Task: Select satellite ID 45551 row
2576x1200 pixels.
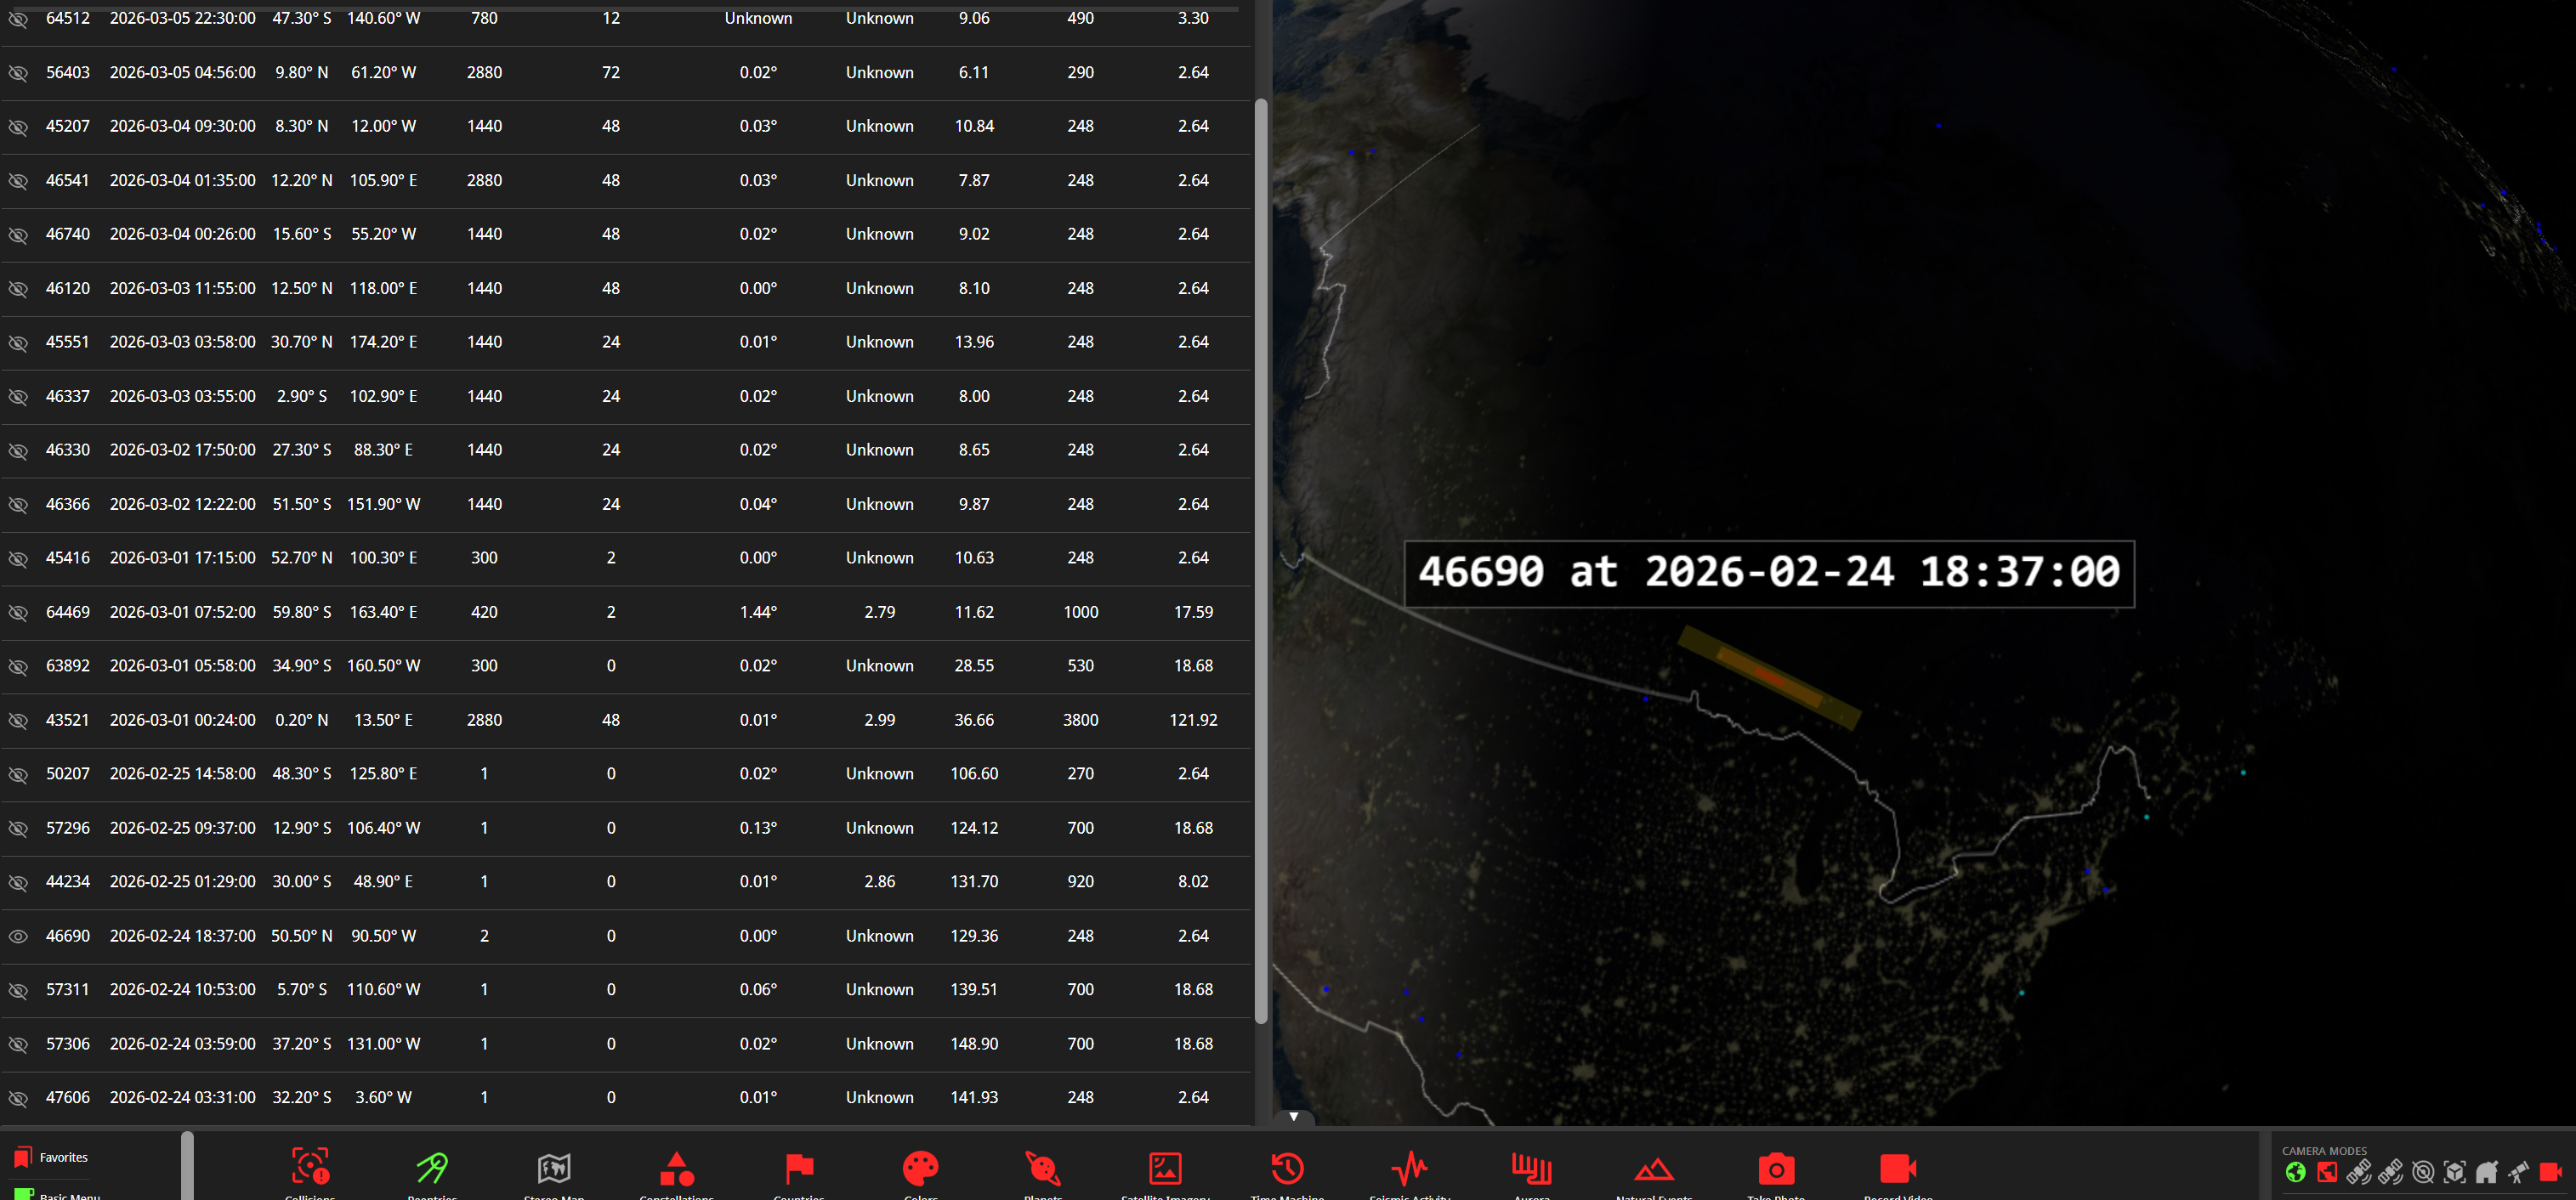Action: click(x=68, y=342)
